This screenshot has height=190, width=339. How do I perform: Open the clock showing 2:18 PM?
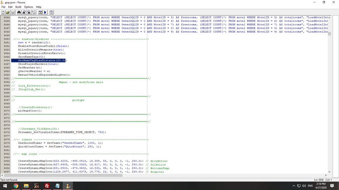coord(321,186)
